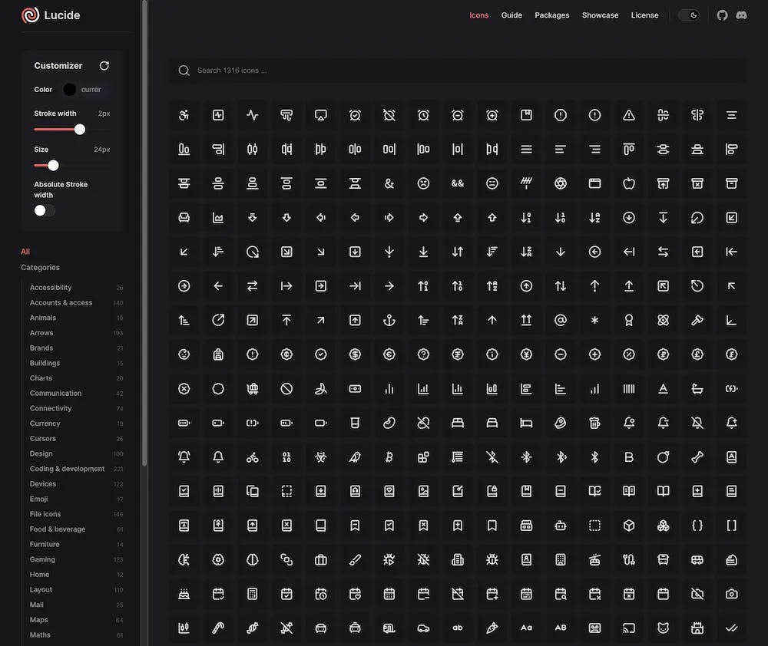This screenshot has height=646, width=768.
Task: Select the bug icon
Action: (492, 560)
